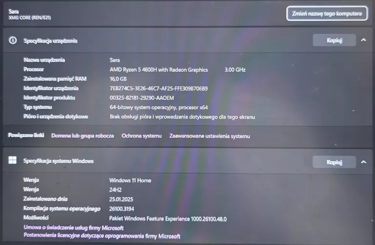The width and height of the screenshot is (375, 245).
Task: Click the 'Specyfikacja urządzenia' section header text
Action: click(x=50, y=41)
